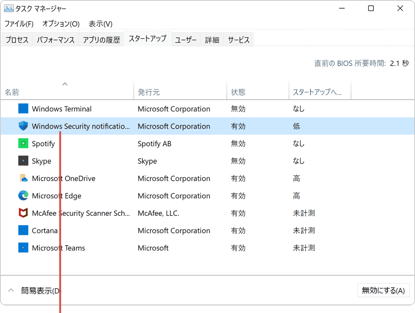The height and width of the screenshot is (313, 415).
Task: Select the Skype entry name
Action: point(41,161)
